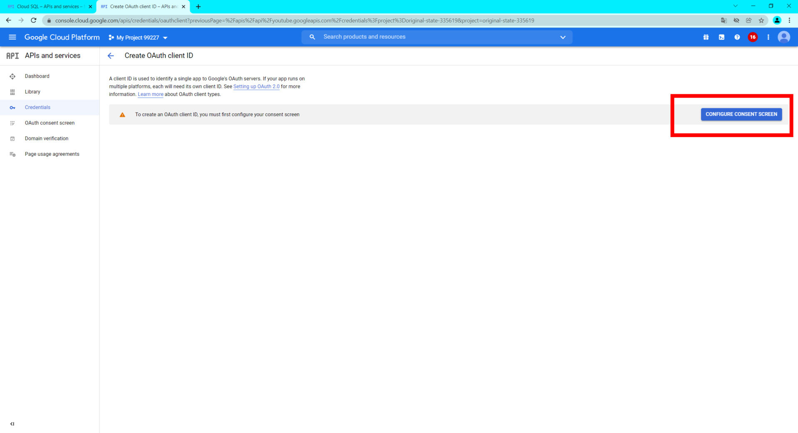798x433 pixels.
Task: Click the Library grid icon
Action: click(12, 92)
